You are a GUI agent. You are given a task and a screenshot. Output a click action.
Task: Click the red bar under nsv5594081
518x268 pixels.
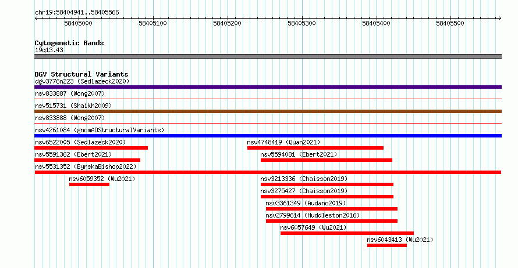click(327, 160)
